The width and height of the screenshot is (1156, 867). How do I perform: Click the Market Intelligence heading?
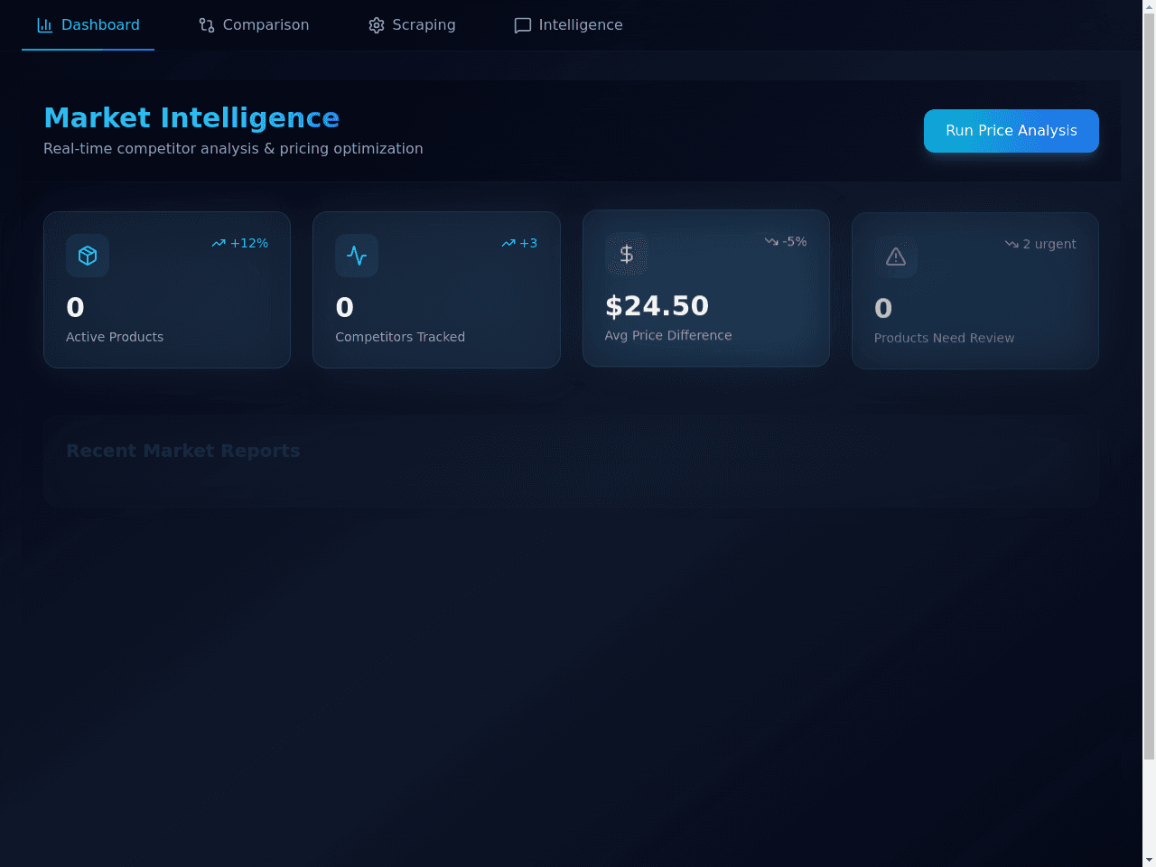point(191,117)
